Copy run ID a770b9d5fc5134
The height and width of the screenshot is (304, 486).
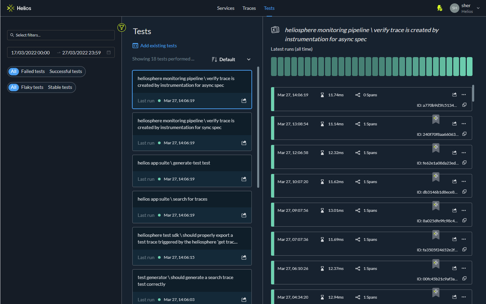464,105
